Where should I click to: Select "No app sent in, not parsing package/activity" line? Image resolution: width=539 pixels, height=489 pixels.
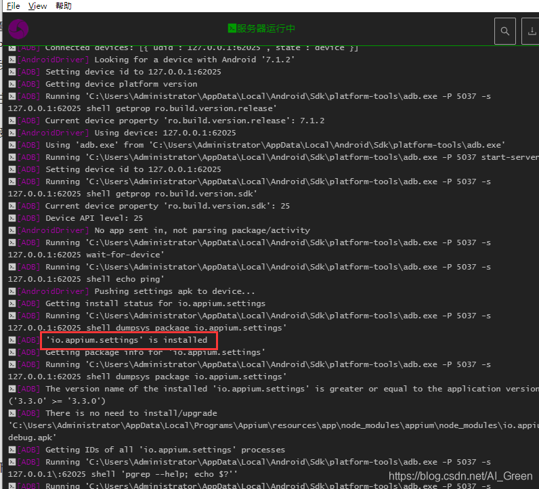click(202, 230)
